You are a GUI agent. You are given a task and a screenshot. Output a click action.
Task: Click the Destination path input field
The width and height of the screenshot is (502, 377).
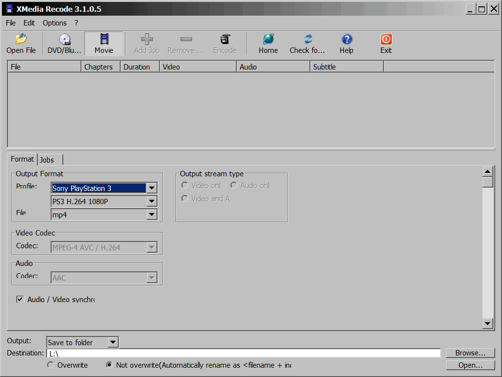(x=244, y=353)
